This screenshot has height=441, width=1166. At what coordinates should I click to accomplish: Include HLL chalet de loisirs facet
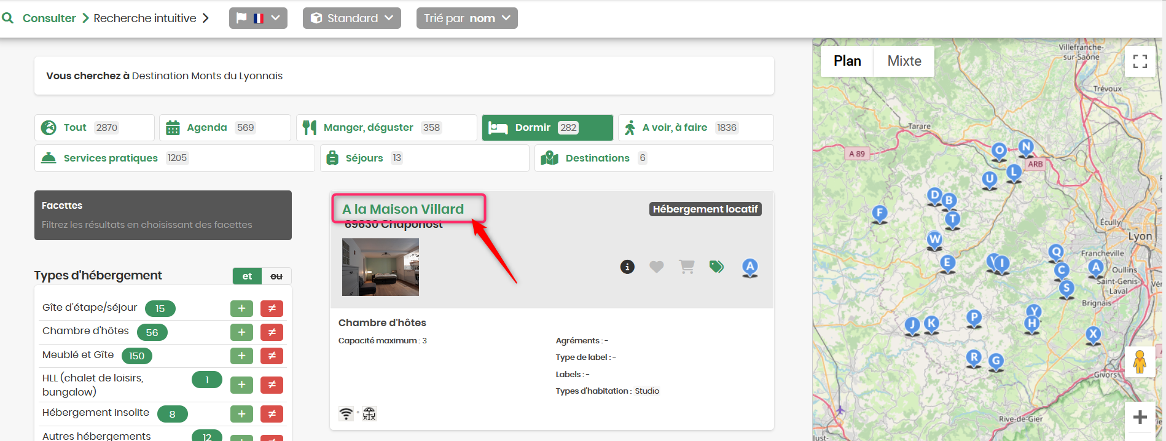tap(241, 385)
